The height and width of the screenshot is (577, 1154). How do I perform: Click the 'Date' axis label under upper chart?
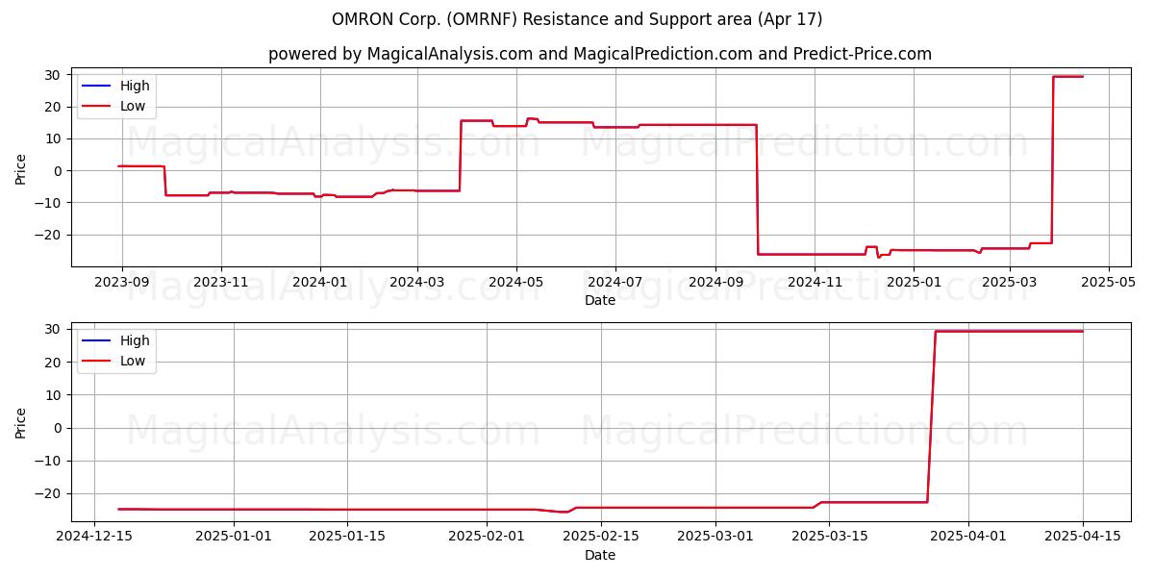click(x=600, y=300)
